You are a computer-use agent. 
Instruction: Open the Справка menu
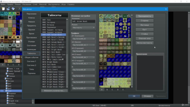click(x=71, y=4)
